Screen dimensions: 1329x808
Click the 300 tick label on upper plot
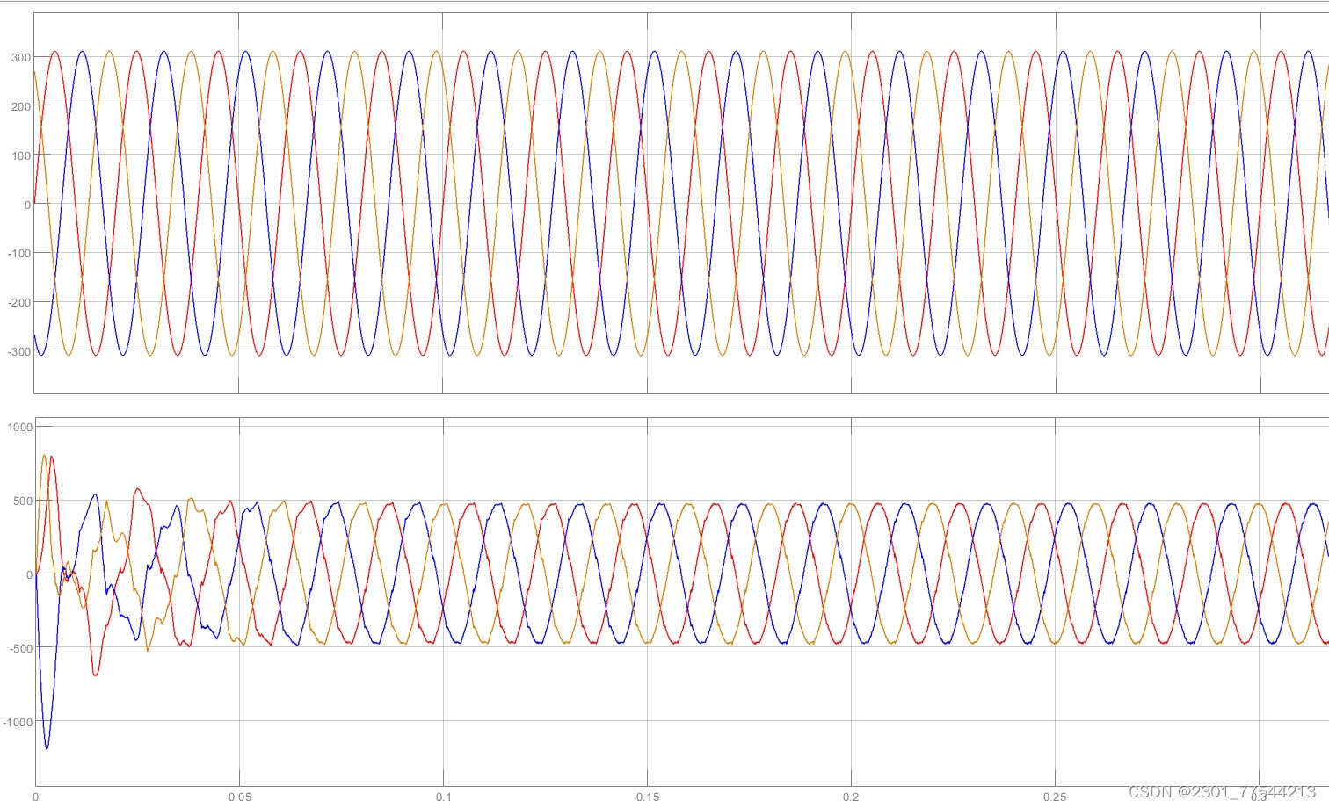point(21,58)
